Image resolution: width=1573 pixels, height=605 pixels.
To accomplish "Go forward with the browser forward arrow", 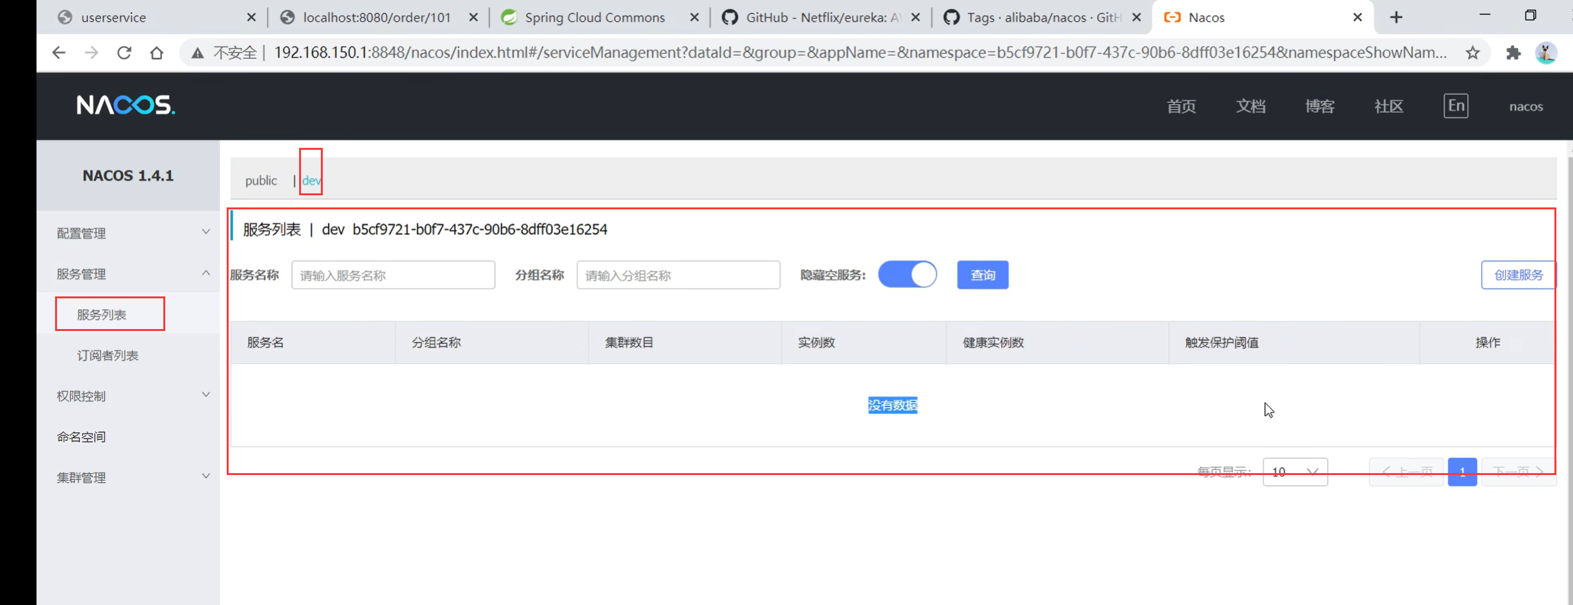I will tap(92, 52).
